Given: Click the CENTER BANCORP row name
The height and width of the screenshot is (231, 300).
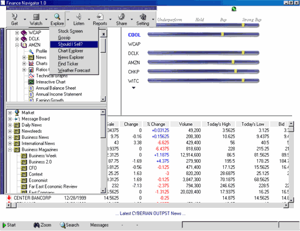Looking at the screenshot, I should pos(32,198).
